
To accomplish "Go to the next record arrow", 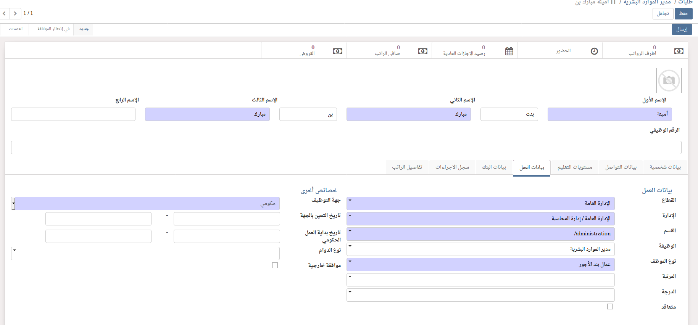I will pyautogui.click(x=15, y=13).
